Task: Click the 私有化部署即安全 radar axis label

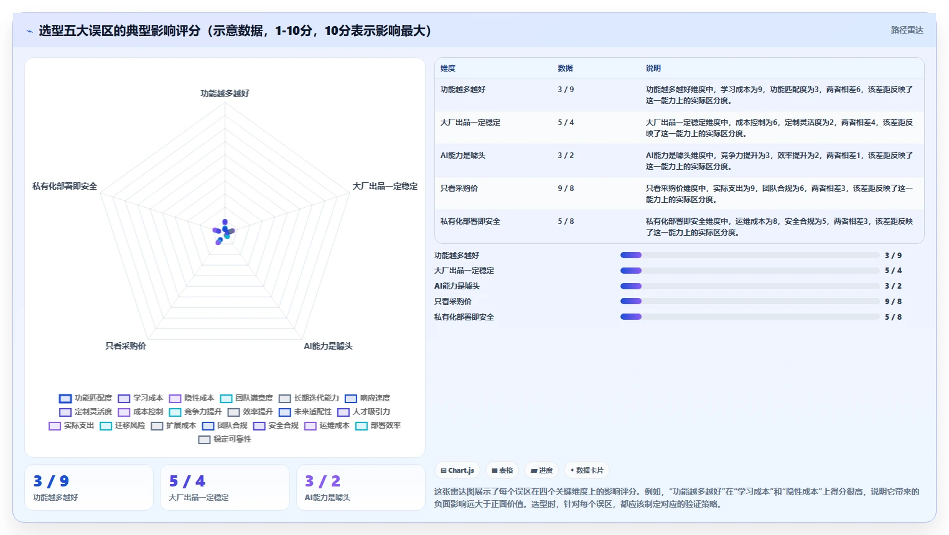Action: pos(65,186)
